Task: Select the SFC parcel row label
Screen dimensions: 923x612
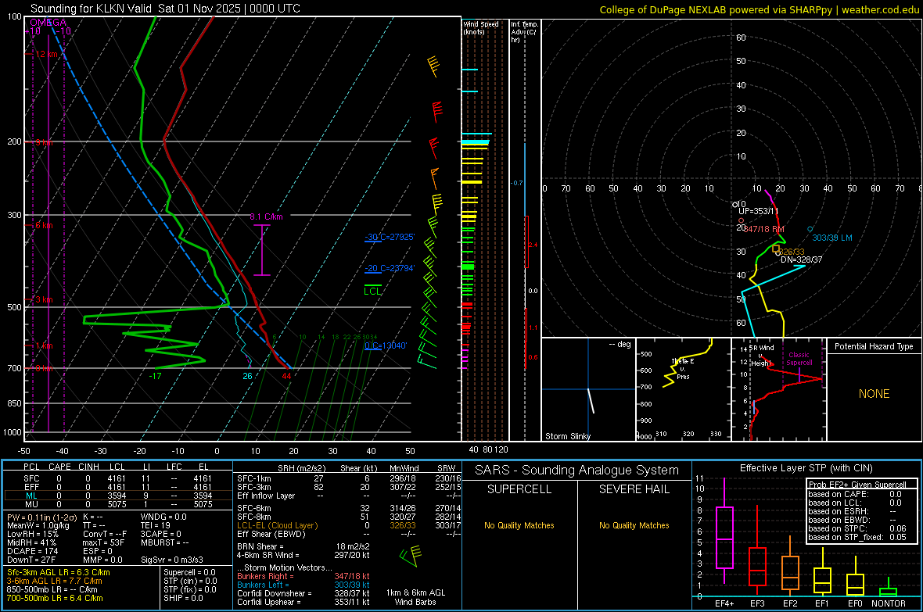Action: (x=31, y=478)
